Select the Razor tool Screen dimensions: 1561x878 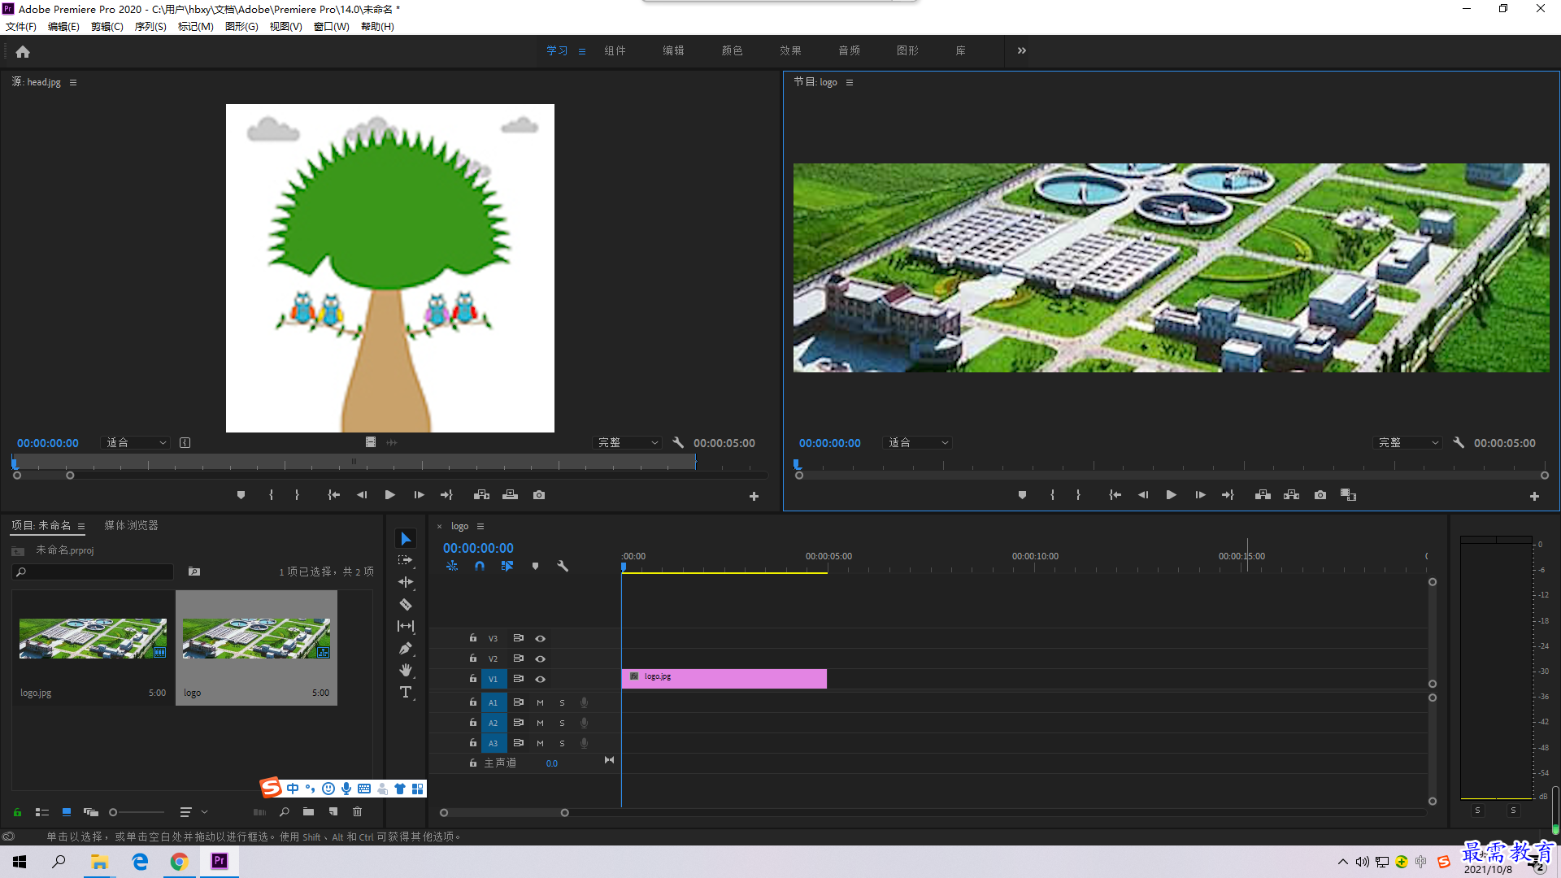click(406, 604)
